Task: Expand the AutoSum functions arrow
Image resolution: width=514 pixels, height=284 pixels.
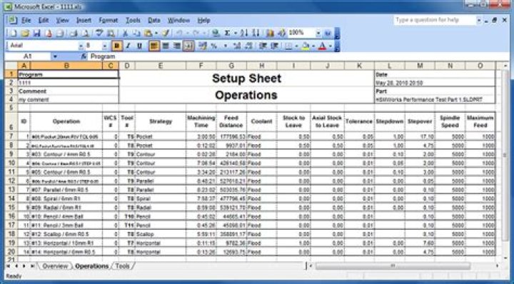Action: coord(235,33)
